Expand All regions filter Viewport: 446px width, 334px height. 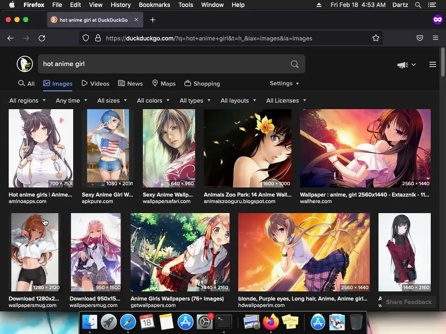pyautogui.click(x=27, y=100)
